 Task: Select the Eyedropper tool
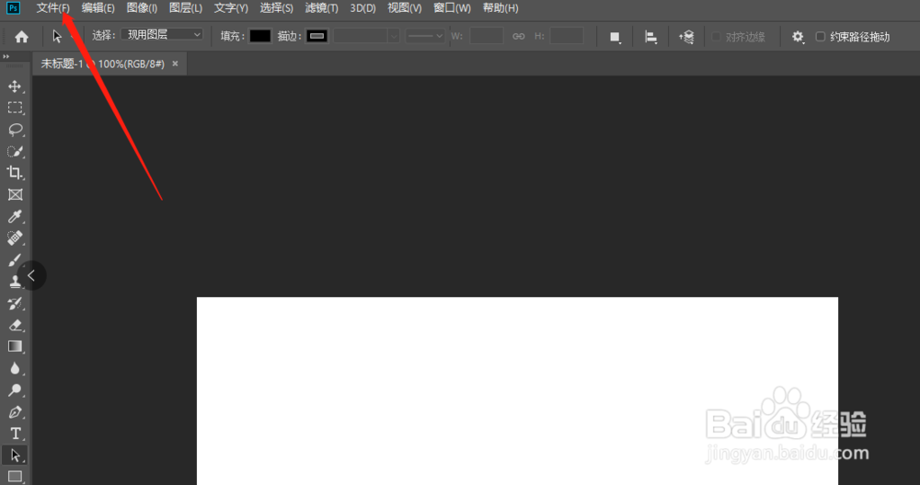(x=15, y=216)
